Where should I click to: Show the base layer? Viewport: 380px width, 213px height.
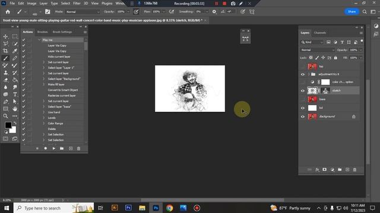[303, 99]
